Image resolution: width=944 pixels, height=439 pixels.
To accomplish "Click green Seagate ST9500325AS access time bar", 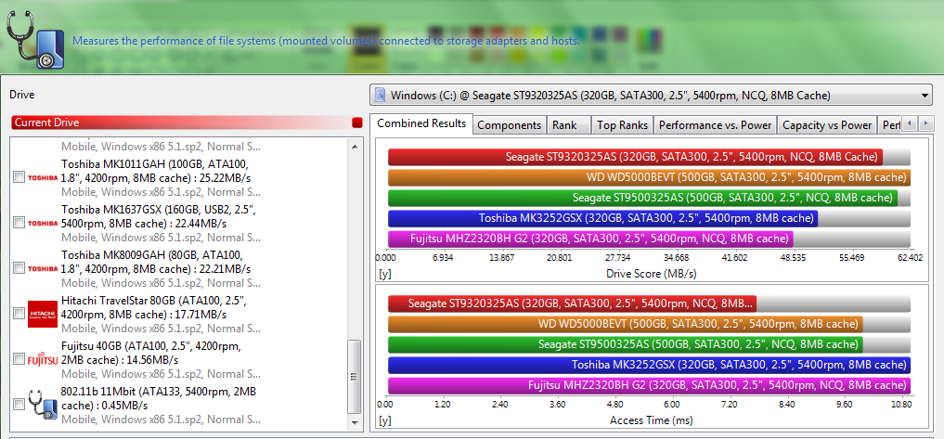I will (626, 344).
